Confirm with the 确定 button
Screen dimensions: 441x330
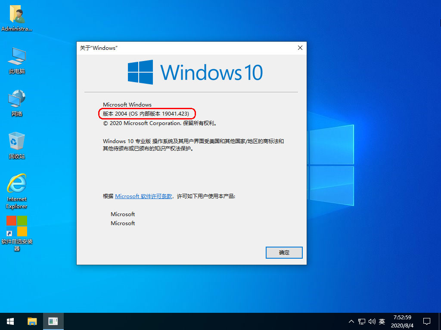[x=284, y=252]
